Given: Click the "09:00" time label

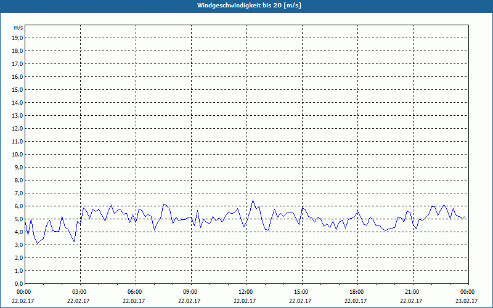Looking at the screenshot, I should 191,292.
